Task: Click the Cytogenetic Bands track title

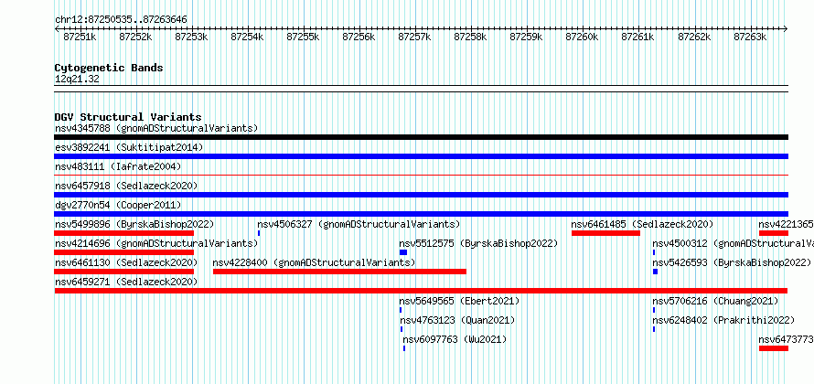Action: (x=109, y=68)
